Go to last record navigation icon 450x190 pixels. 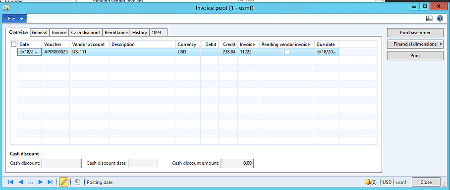click(50, 182)
